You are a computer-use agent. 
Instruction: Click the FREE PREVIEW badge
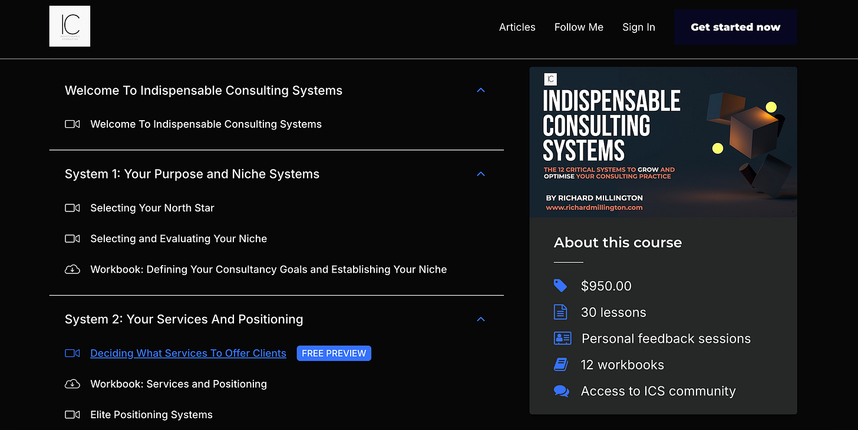334,353
